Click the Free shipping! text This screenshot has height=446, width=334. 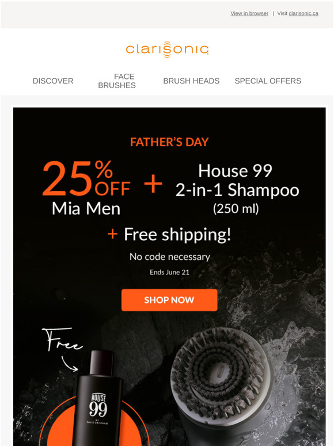tap(177, 235)
